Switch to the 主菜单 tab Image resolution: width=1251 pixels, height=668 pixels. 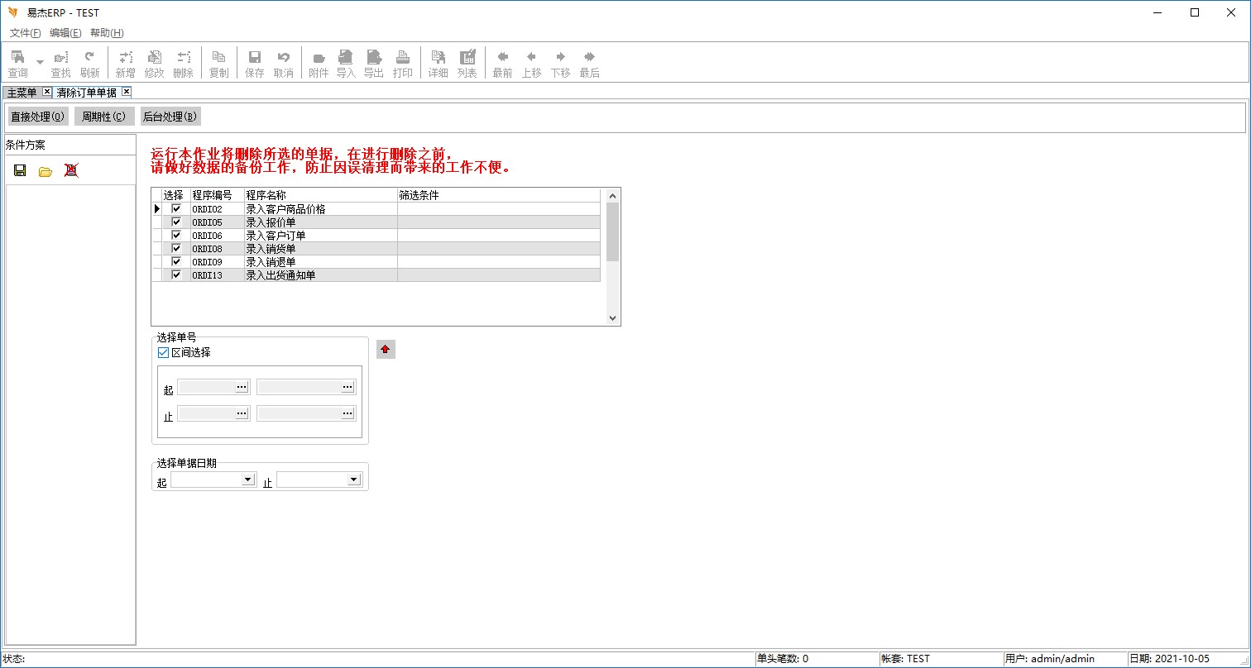tap(22, 92)
